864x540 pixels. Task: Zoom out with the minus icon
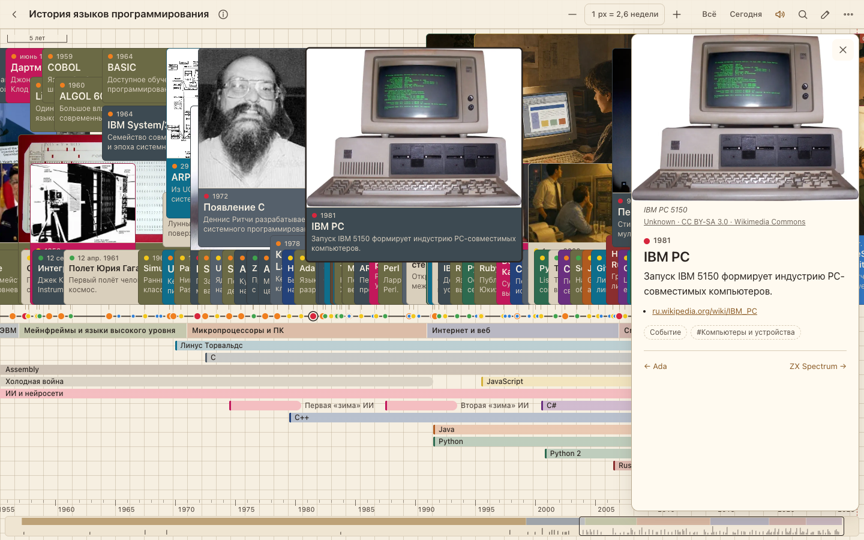click(572, 14)
